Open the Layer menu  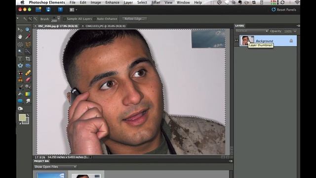(x=128, y=2)
